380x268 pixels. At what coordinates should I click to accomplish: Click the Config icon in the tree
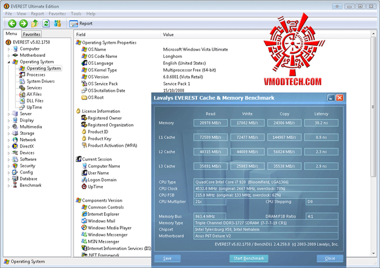coord(15,172)
